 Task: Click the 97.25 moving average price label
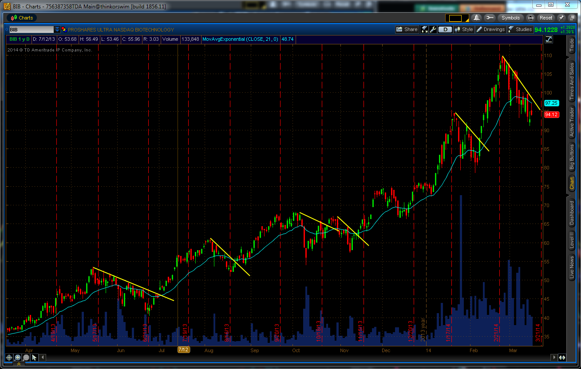coord(551,103)
